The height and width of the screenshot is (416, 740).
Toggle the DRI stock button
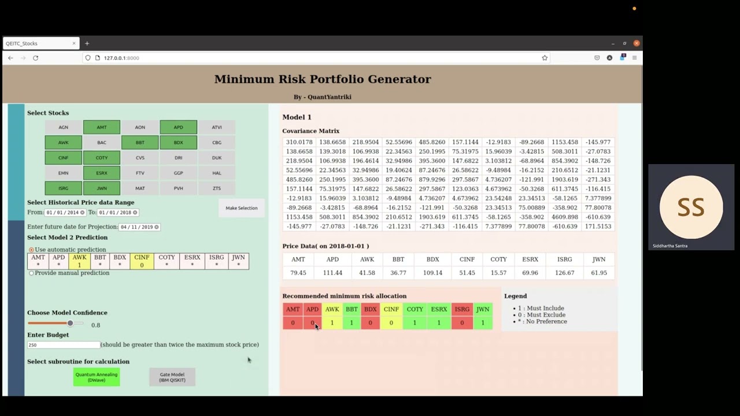click(178, 158)
